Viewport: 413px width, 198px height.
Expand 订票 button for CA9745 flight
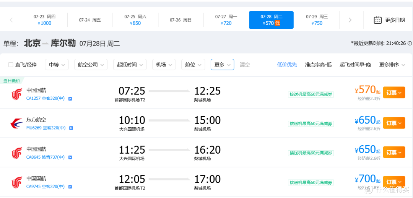tap(394, 182)
